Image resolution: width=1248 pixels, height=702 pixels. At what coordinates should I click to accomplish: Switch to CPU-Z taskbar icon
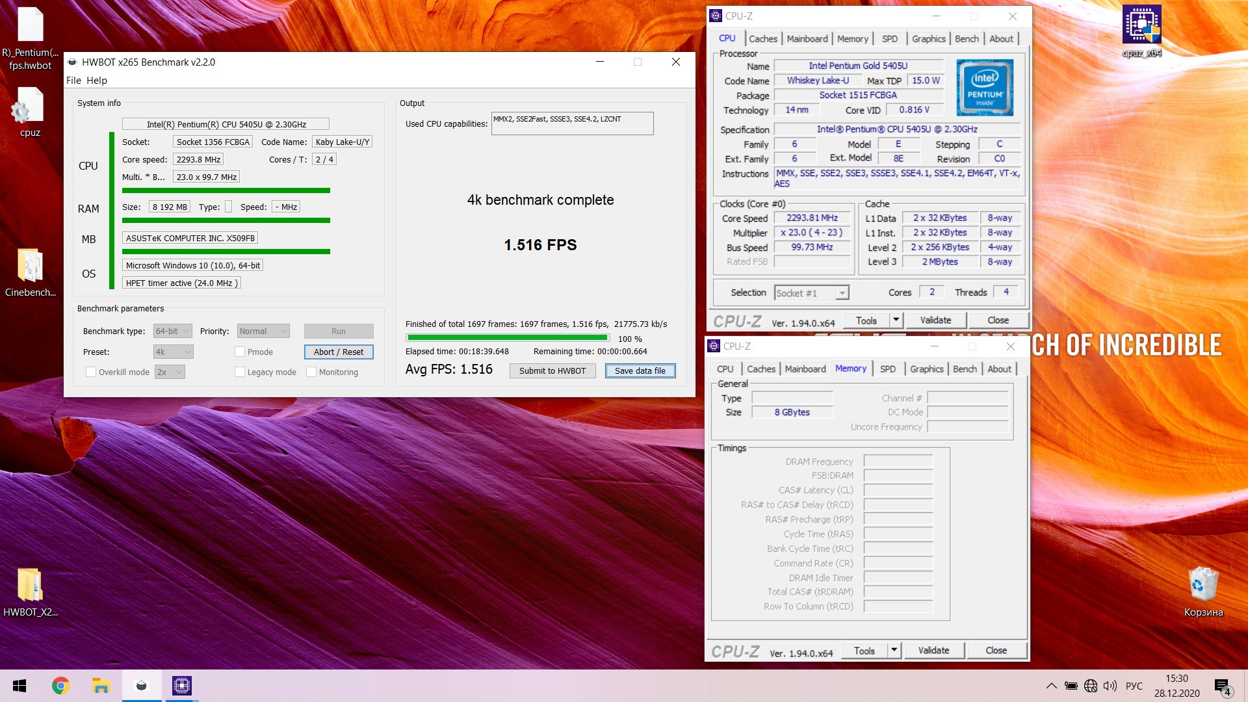(182, 686)
